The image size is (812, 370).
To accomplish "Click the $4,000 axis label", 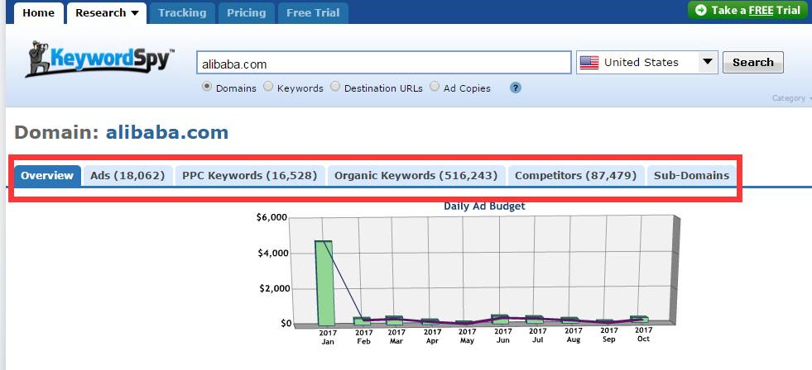I will [271, 254].
